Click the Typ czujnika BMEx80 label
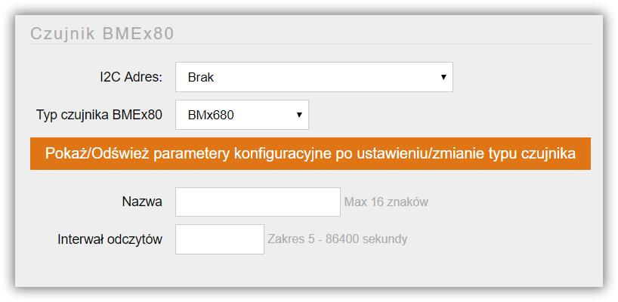This screenshot has height=302, width=618. tap(99, 115)
